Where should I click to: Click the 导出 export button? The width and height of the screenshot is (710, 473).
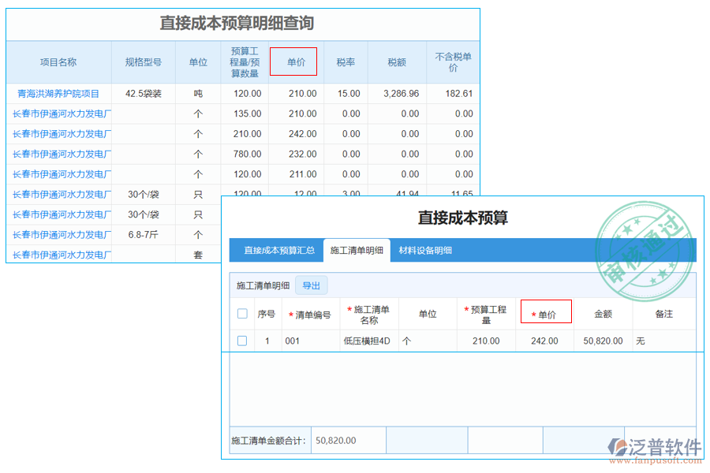(311, 285)
